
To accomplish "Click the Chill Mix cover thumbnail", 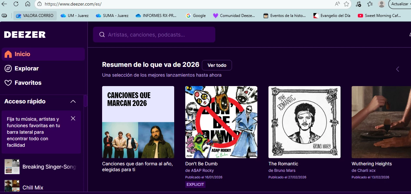I will point(12,187).
